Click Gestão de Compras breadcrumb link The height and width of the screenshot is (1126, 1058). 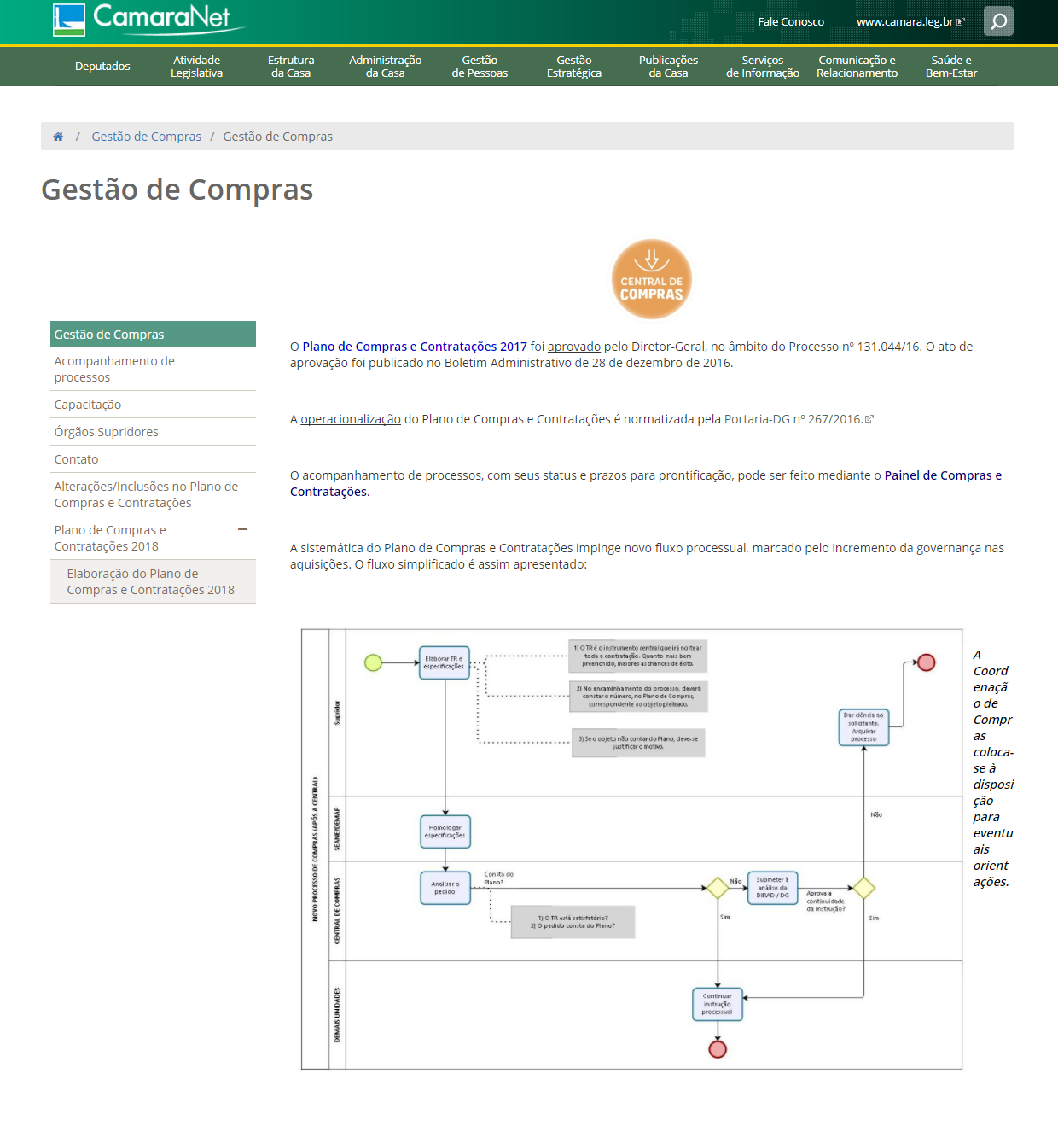pos(147,137)
